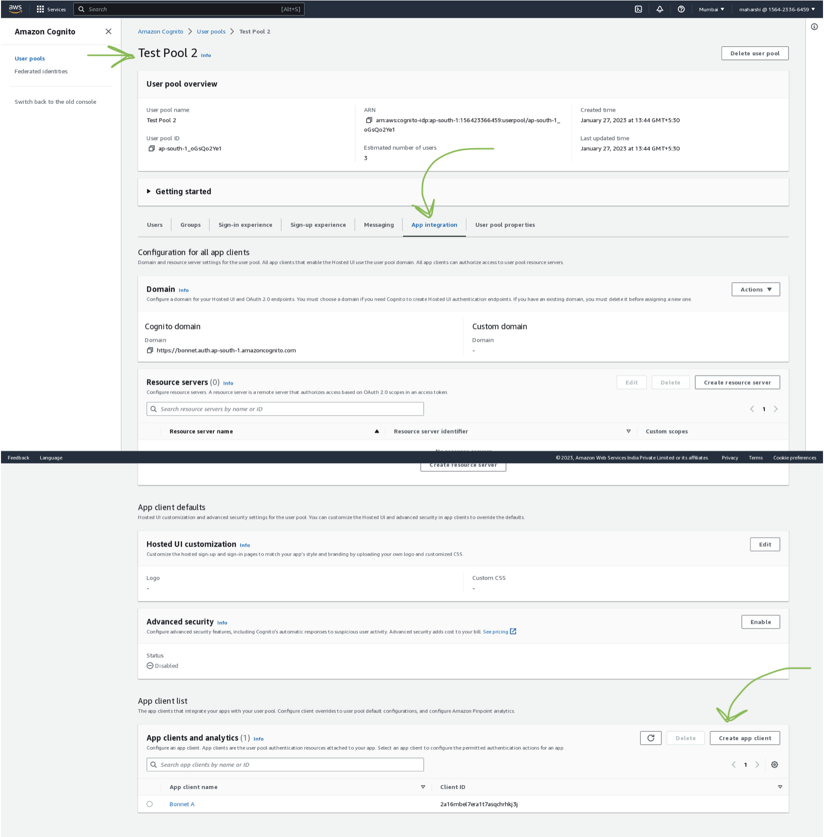The image size is (824, 837).
Task: Open app clients table preferences gear
Action: 775,764
